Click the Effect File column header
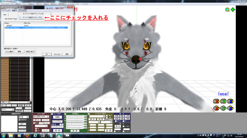The height and width of the screenshot is (138, 247). click(45, 23)
